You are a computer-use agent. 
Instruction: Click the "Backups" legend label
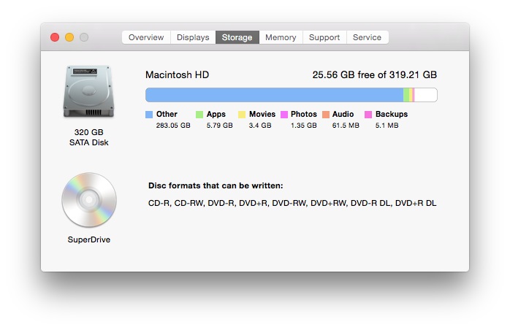click(392, 114)
